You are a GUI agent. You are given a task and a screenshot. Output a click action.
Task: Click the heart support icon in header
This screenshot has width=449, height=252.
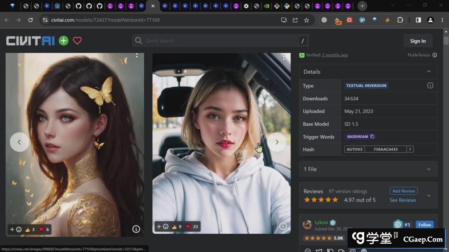click(77, 41)
